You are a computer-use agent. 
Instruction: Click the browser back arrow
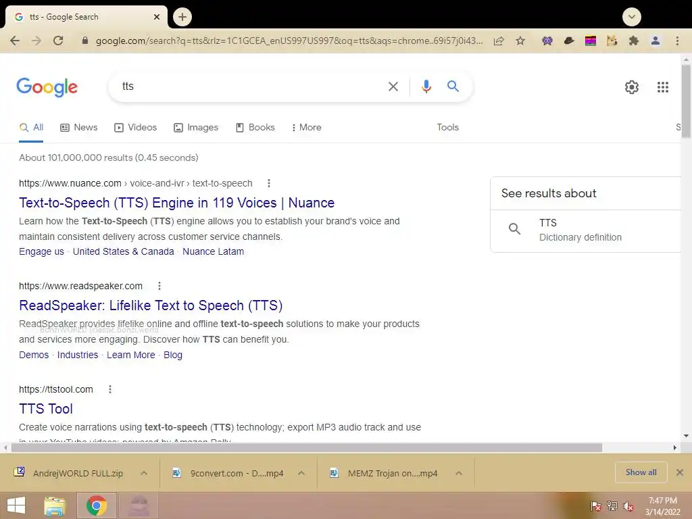click(x=15, y=41)
